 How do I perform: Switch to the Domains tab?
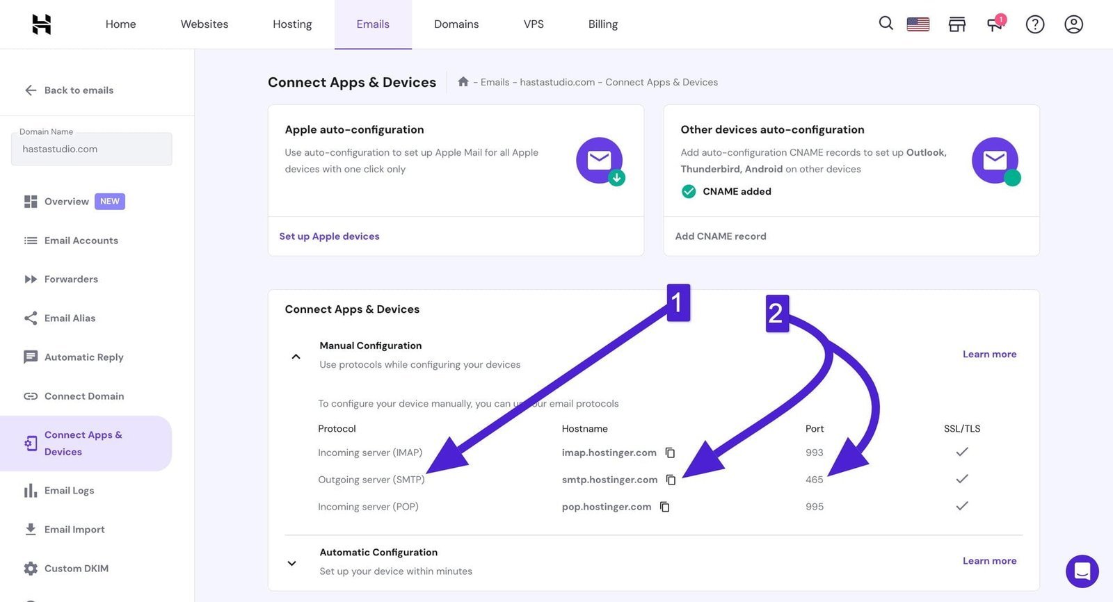[x=456, y=24]
